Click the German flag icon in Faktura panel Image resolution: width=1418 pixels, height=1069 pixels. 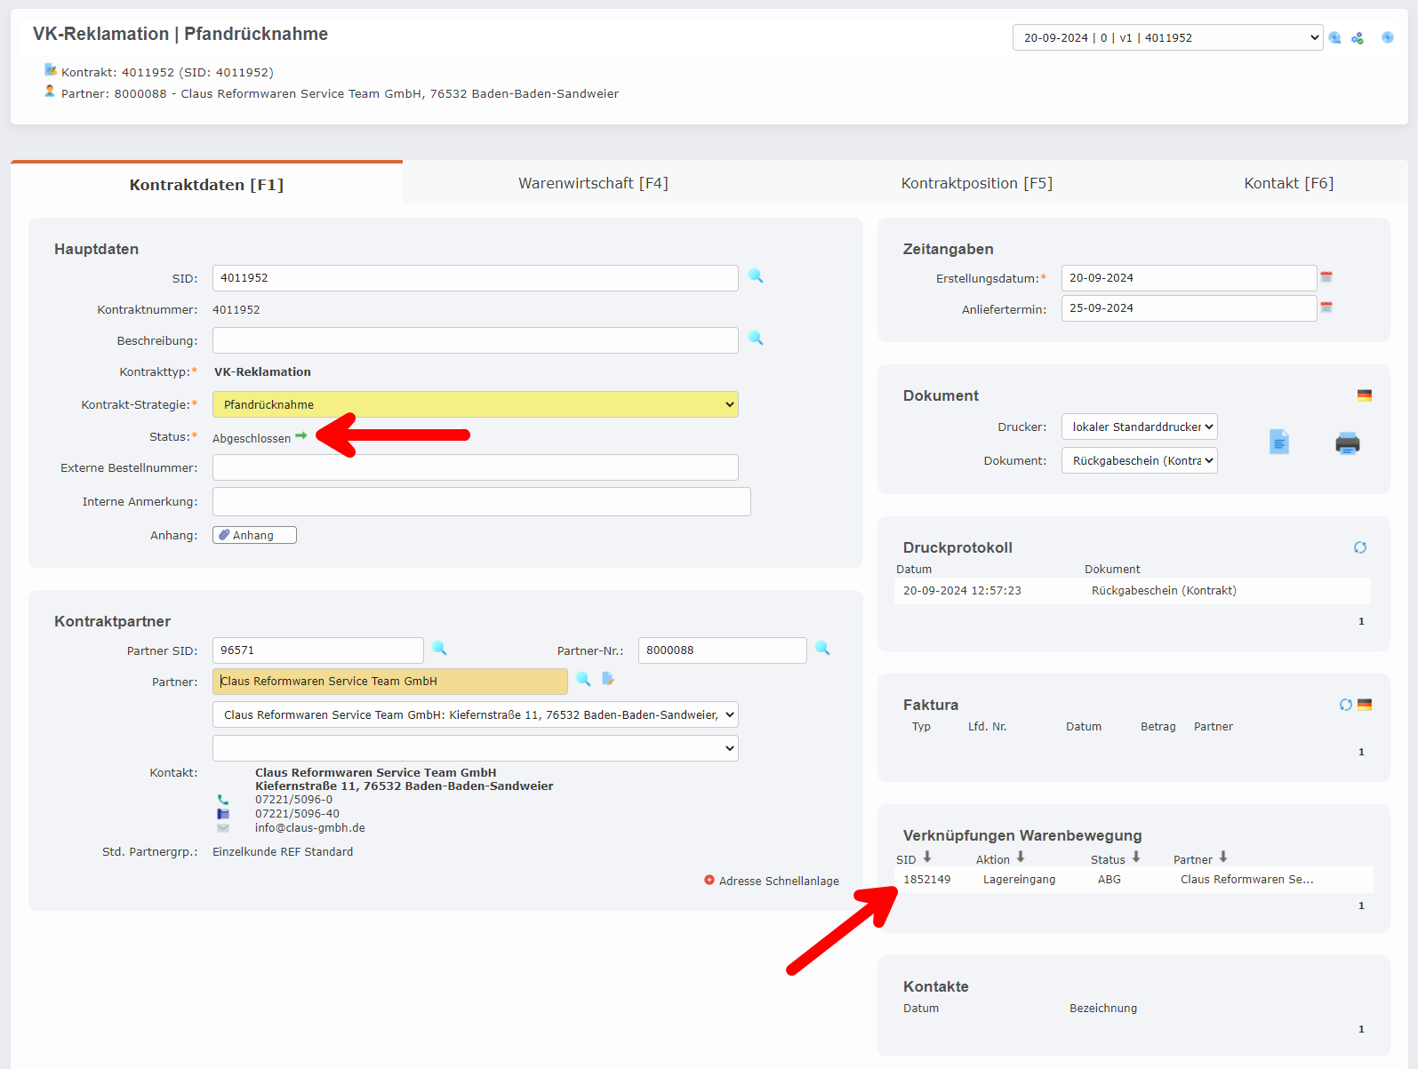click(1365, 705)
